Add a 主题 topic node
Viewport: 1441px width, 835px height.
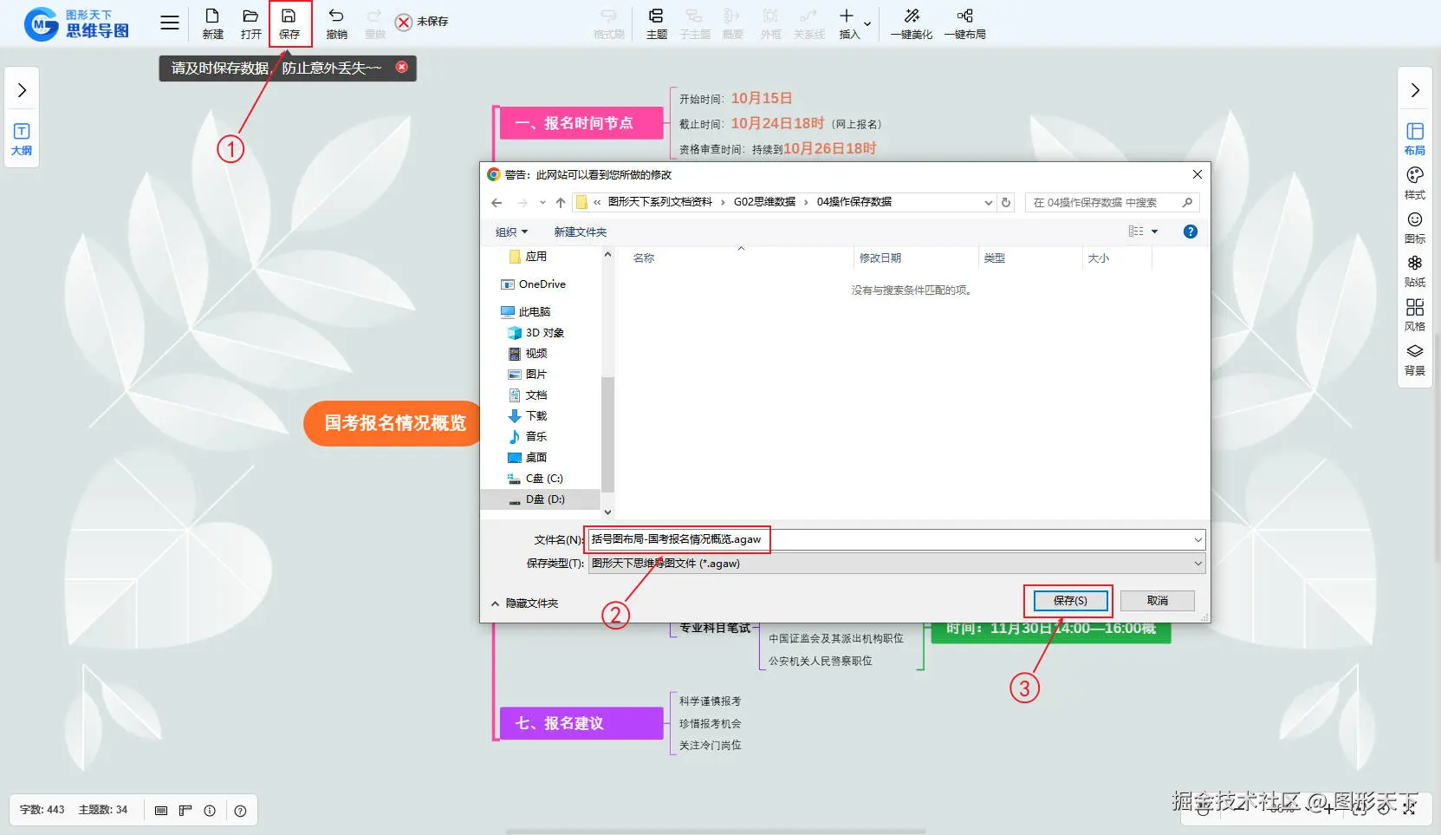coord(656,23)
